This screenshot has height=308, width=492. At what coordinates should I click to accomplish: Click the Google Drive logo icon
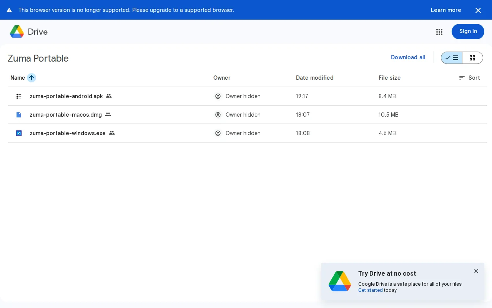pyautogui.click(x=17, y=32)
